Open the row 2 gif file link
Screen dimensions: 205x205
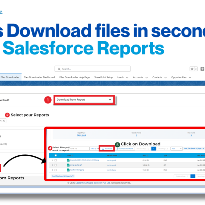(x=76, y=165)
